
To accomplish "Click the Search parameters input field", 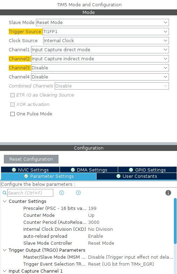I will tap(30, 193).
